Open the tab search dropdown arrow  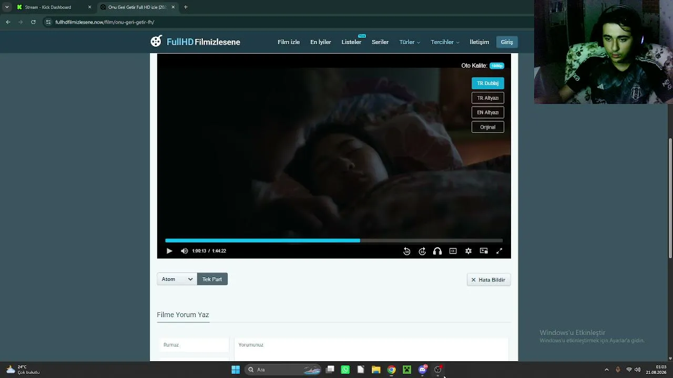point(7,7)
